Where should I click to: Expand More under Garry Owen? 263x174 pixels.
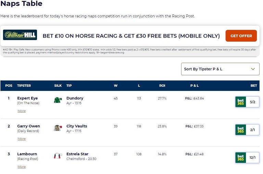[22, 139]
